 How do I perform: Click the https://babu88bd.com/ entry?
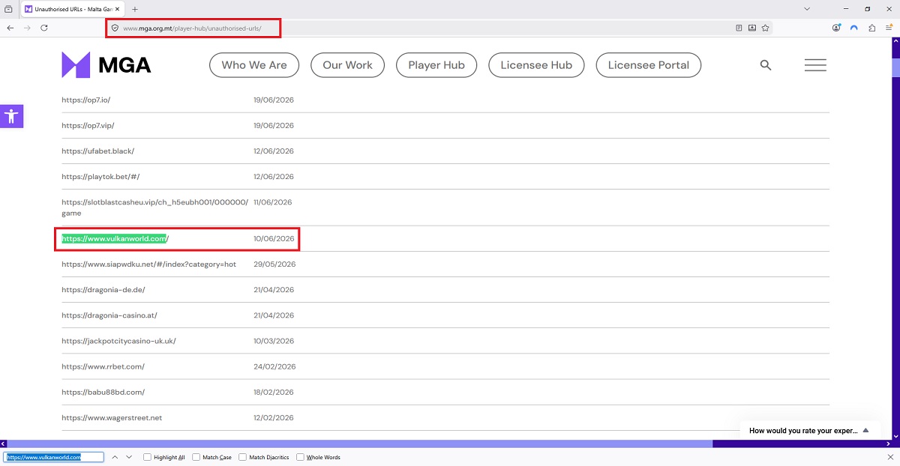click(x=103, y=392)
